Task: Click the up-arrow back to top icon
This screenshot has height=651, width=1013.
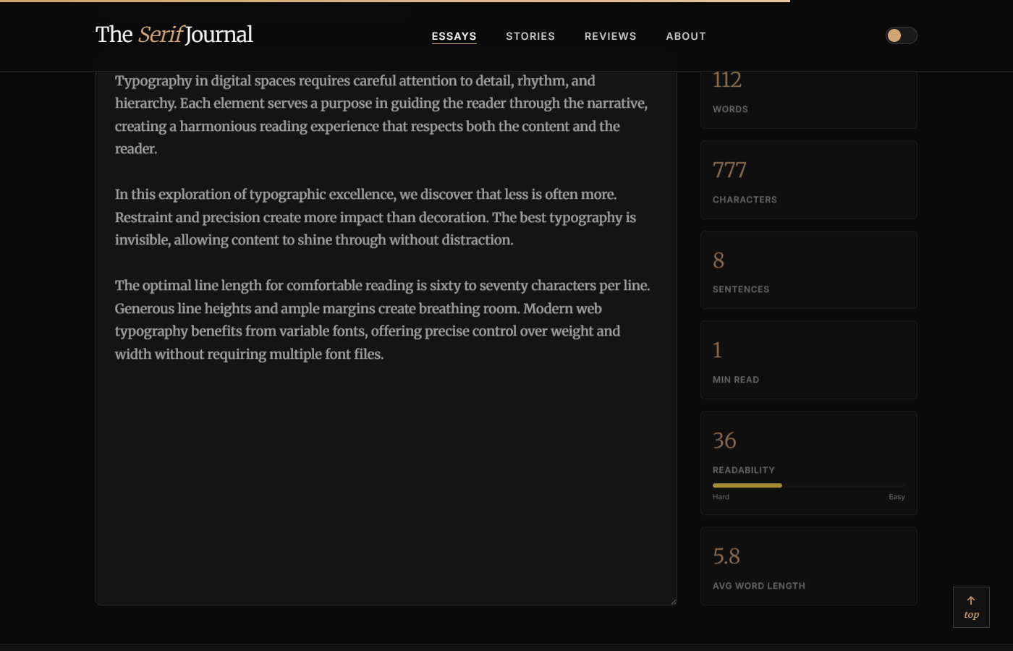Action: point(971,600)
